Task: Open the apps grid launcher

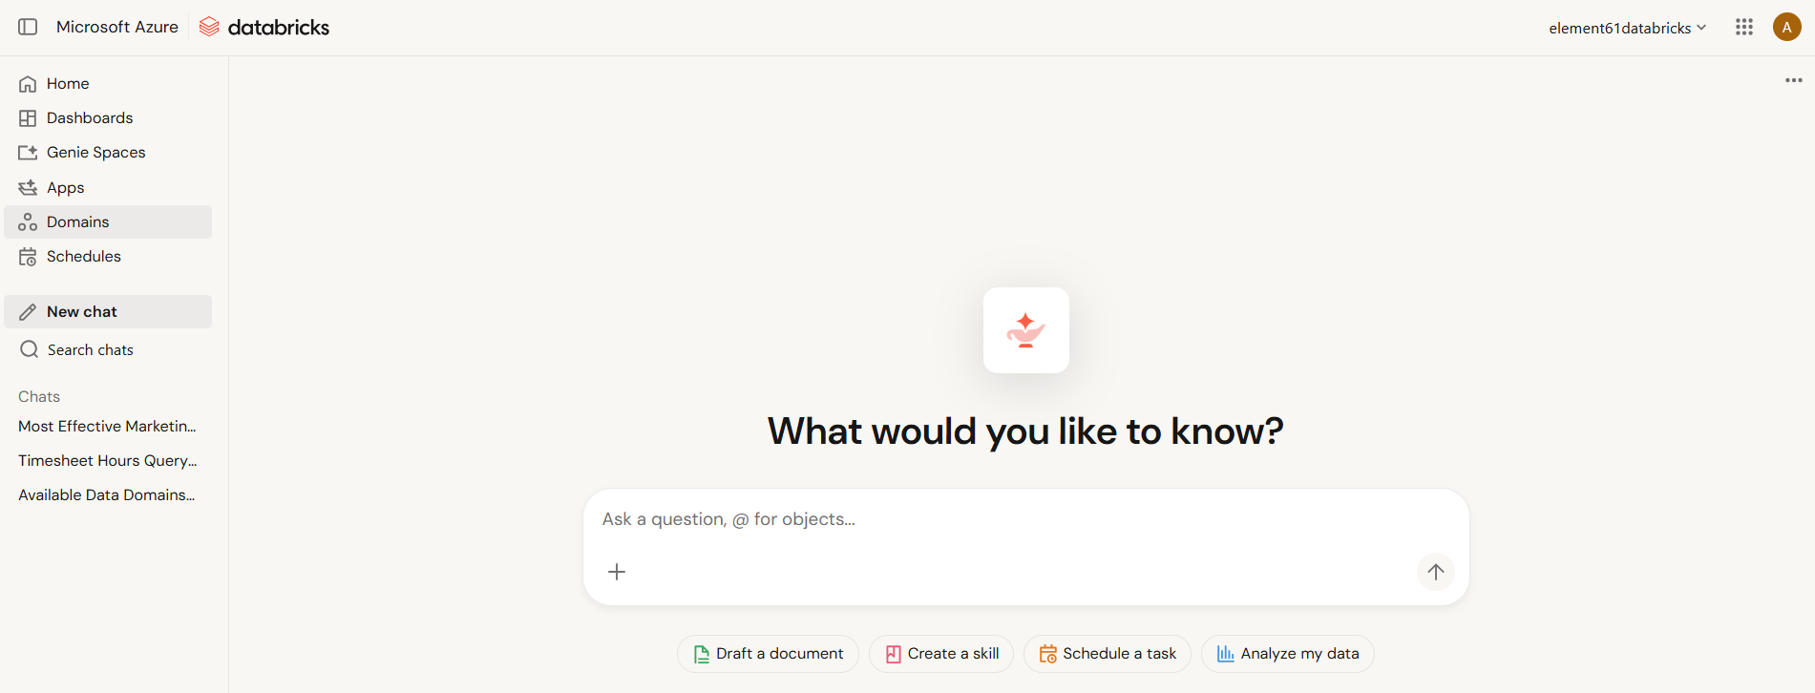Action: 1744,27
